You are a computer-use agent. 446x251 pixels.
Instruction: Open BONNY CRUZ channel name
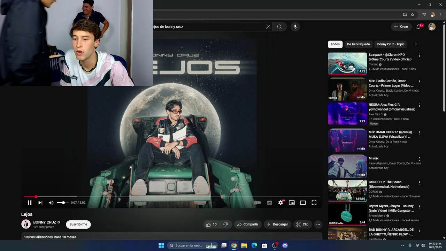(x=45, y=222)
